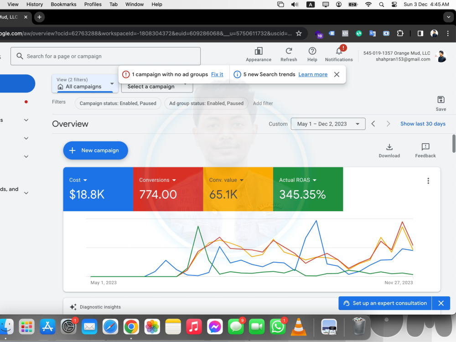Expand the 'ds, and' sidebar section

tap(26, 193)
